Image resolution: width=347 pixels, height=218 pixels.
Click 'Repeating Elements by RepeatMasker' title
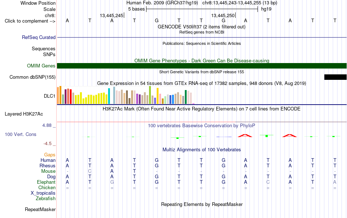pyautogui.click(x=202, y=204)
